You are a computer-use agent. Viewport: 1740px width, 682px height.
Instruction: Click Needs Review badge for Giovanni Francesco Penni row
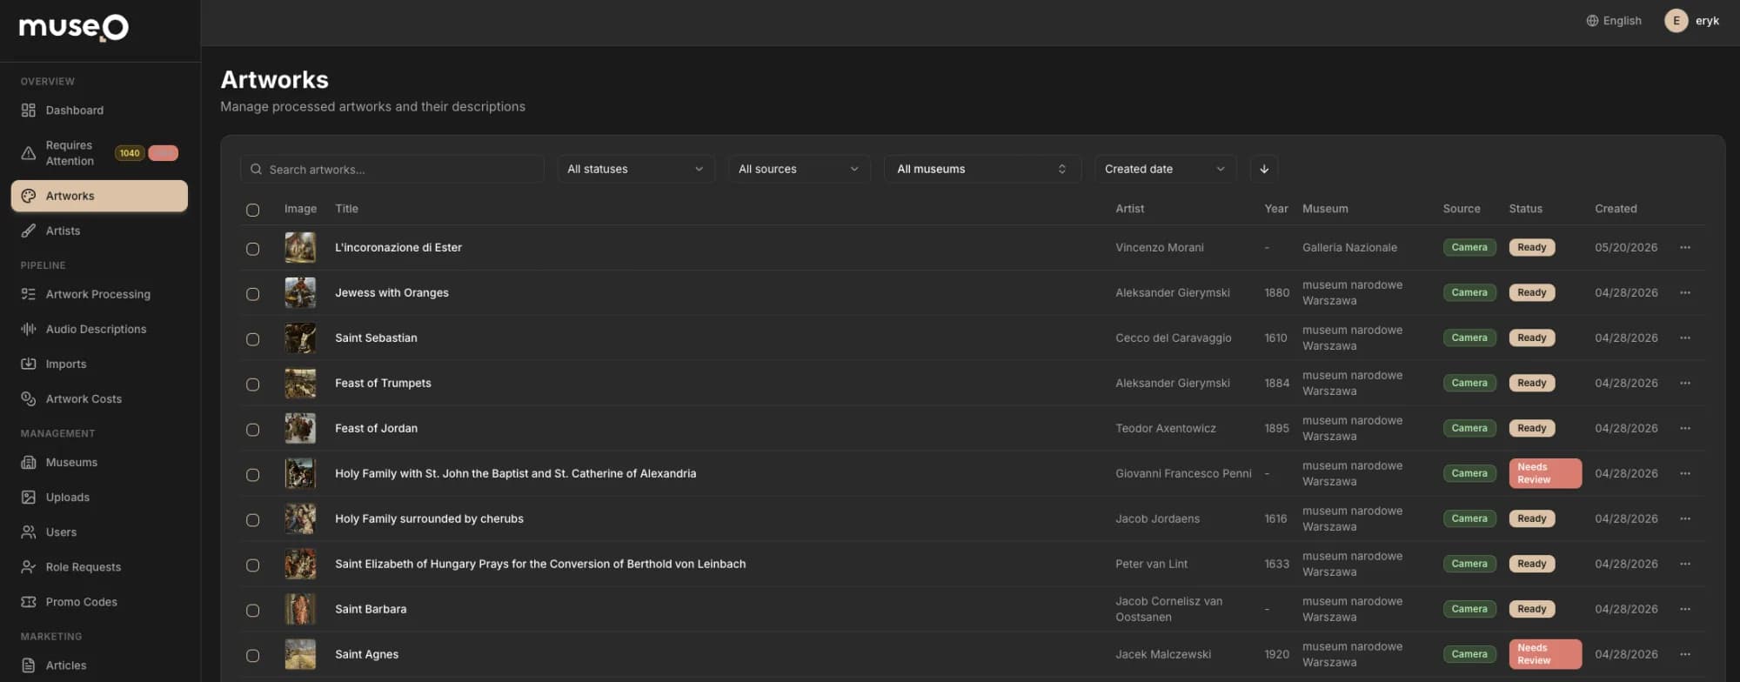pos(1545,473)
